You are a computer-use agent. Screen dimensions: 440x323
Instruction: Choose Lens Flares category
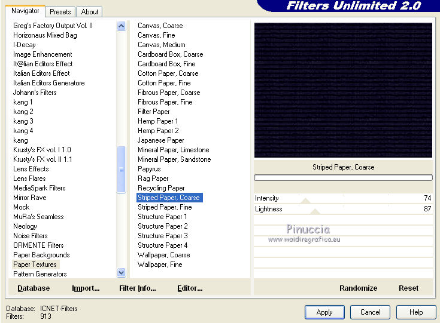29,179
